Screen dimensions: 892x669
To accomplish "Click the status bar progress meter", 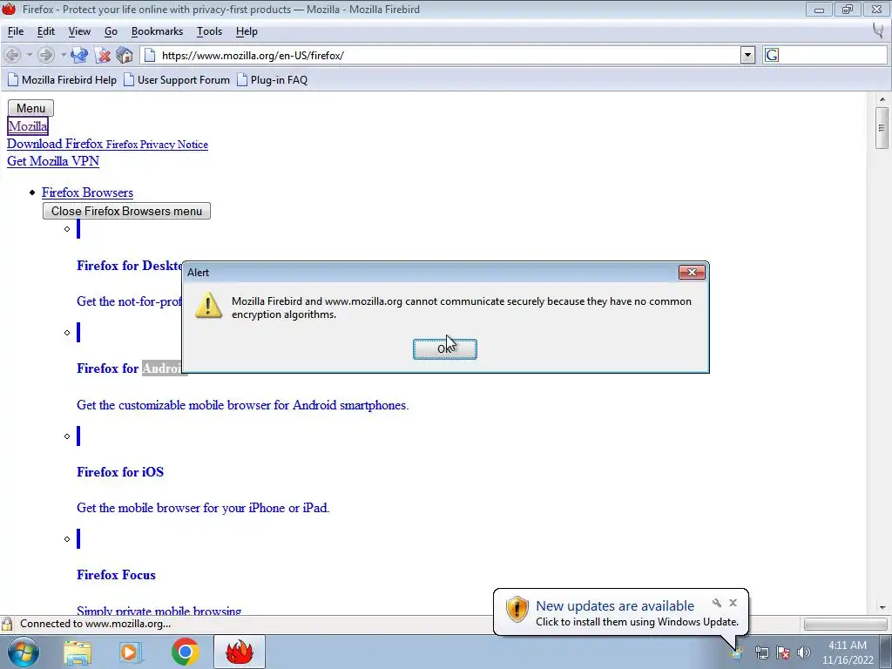I will coord(845,625).
